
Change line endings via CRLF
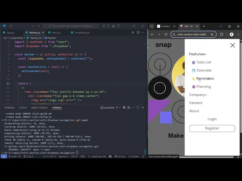[x=82, y=156]
